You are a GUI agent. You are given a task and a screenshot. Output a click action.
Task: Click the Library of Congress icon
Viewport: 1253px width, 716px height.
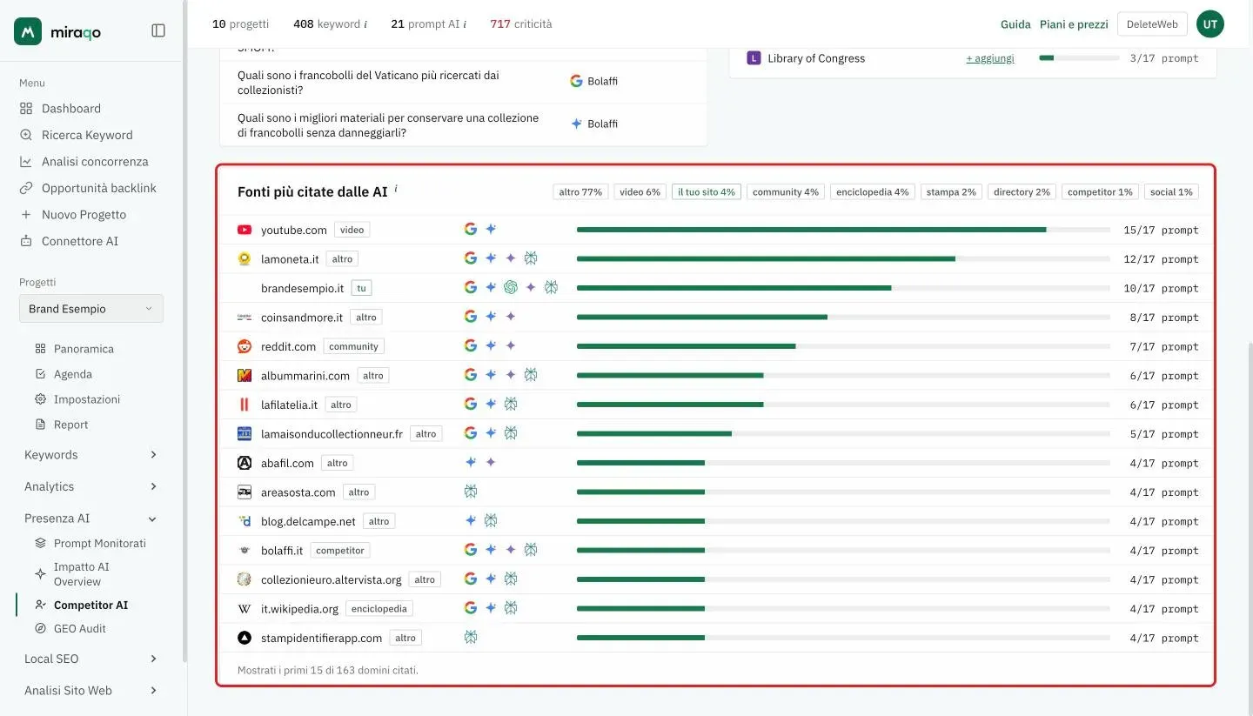pos(754,58)
